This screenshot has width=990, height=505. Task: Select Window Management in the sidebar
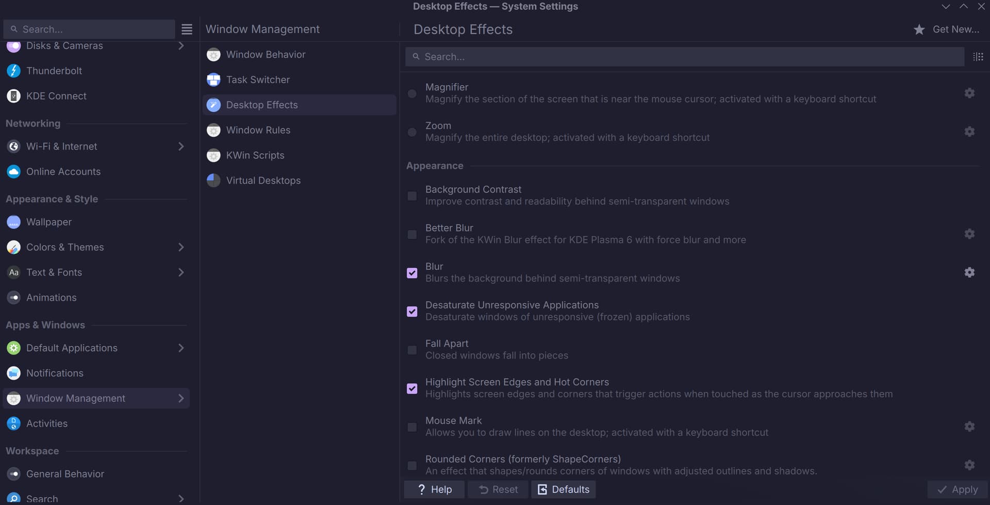tap(96, 398)
